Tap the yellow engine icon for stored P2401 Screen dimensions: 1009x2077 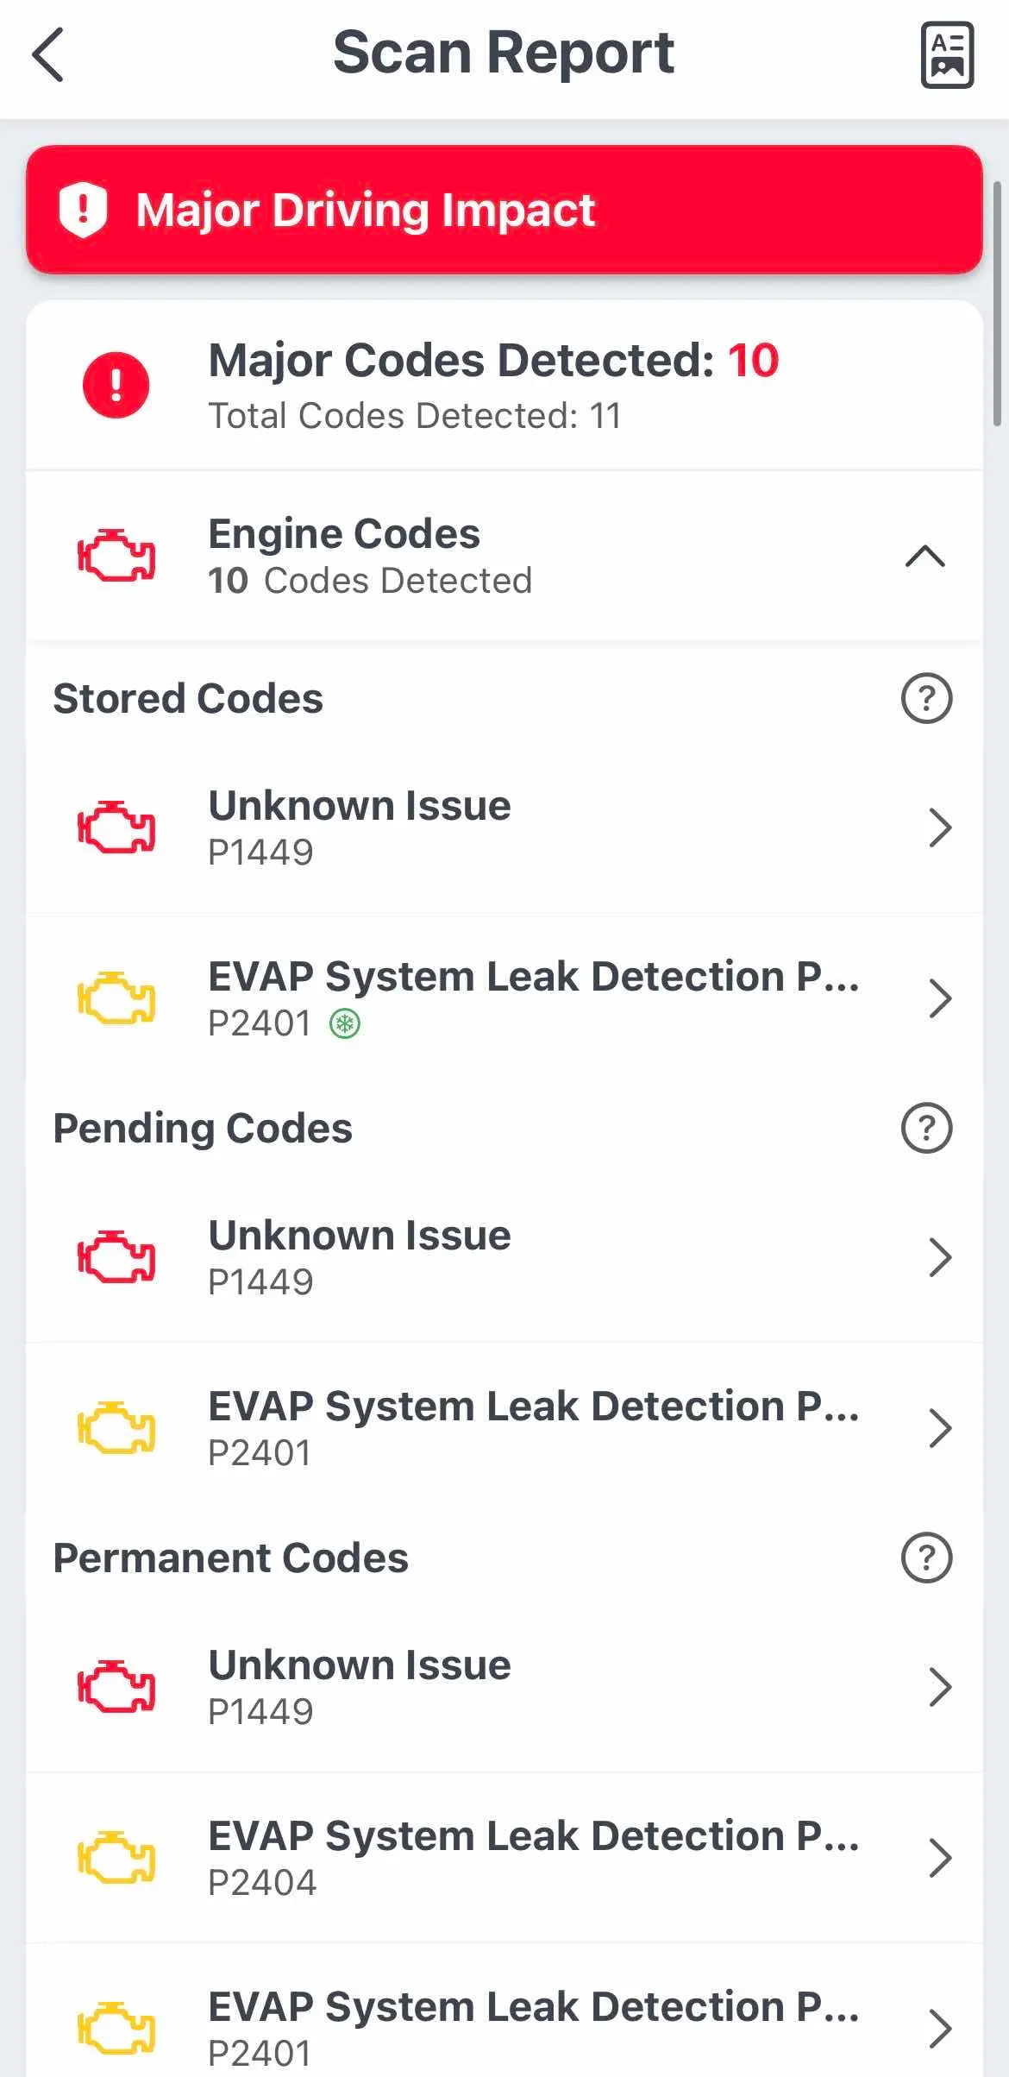click(x=116, y=998)
